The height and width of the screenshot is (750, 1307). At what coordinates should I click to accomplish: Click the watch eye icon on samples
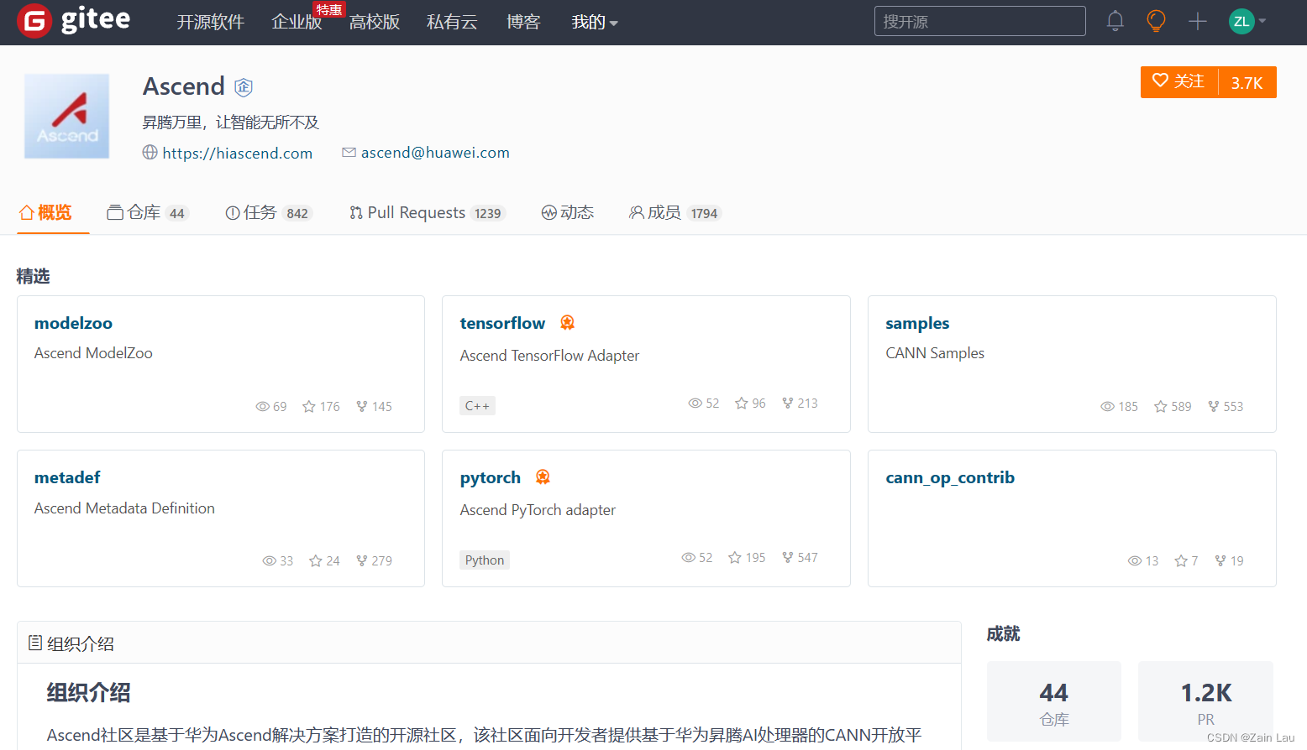(1107, 407)
